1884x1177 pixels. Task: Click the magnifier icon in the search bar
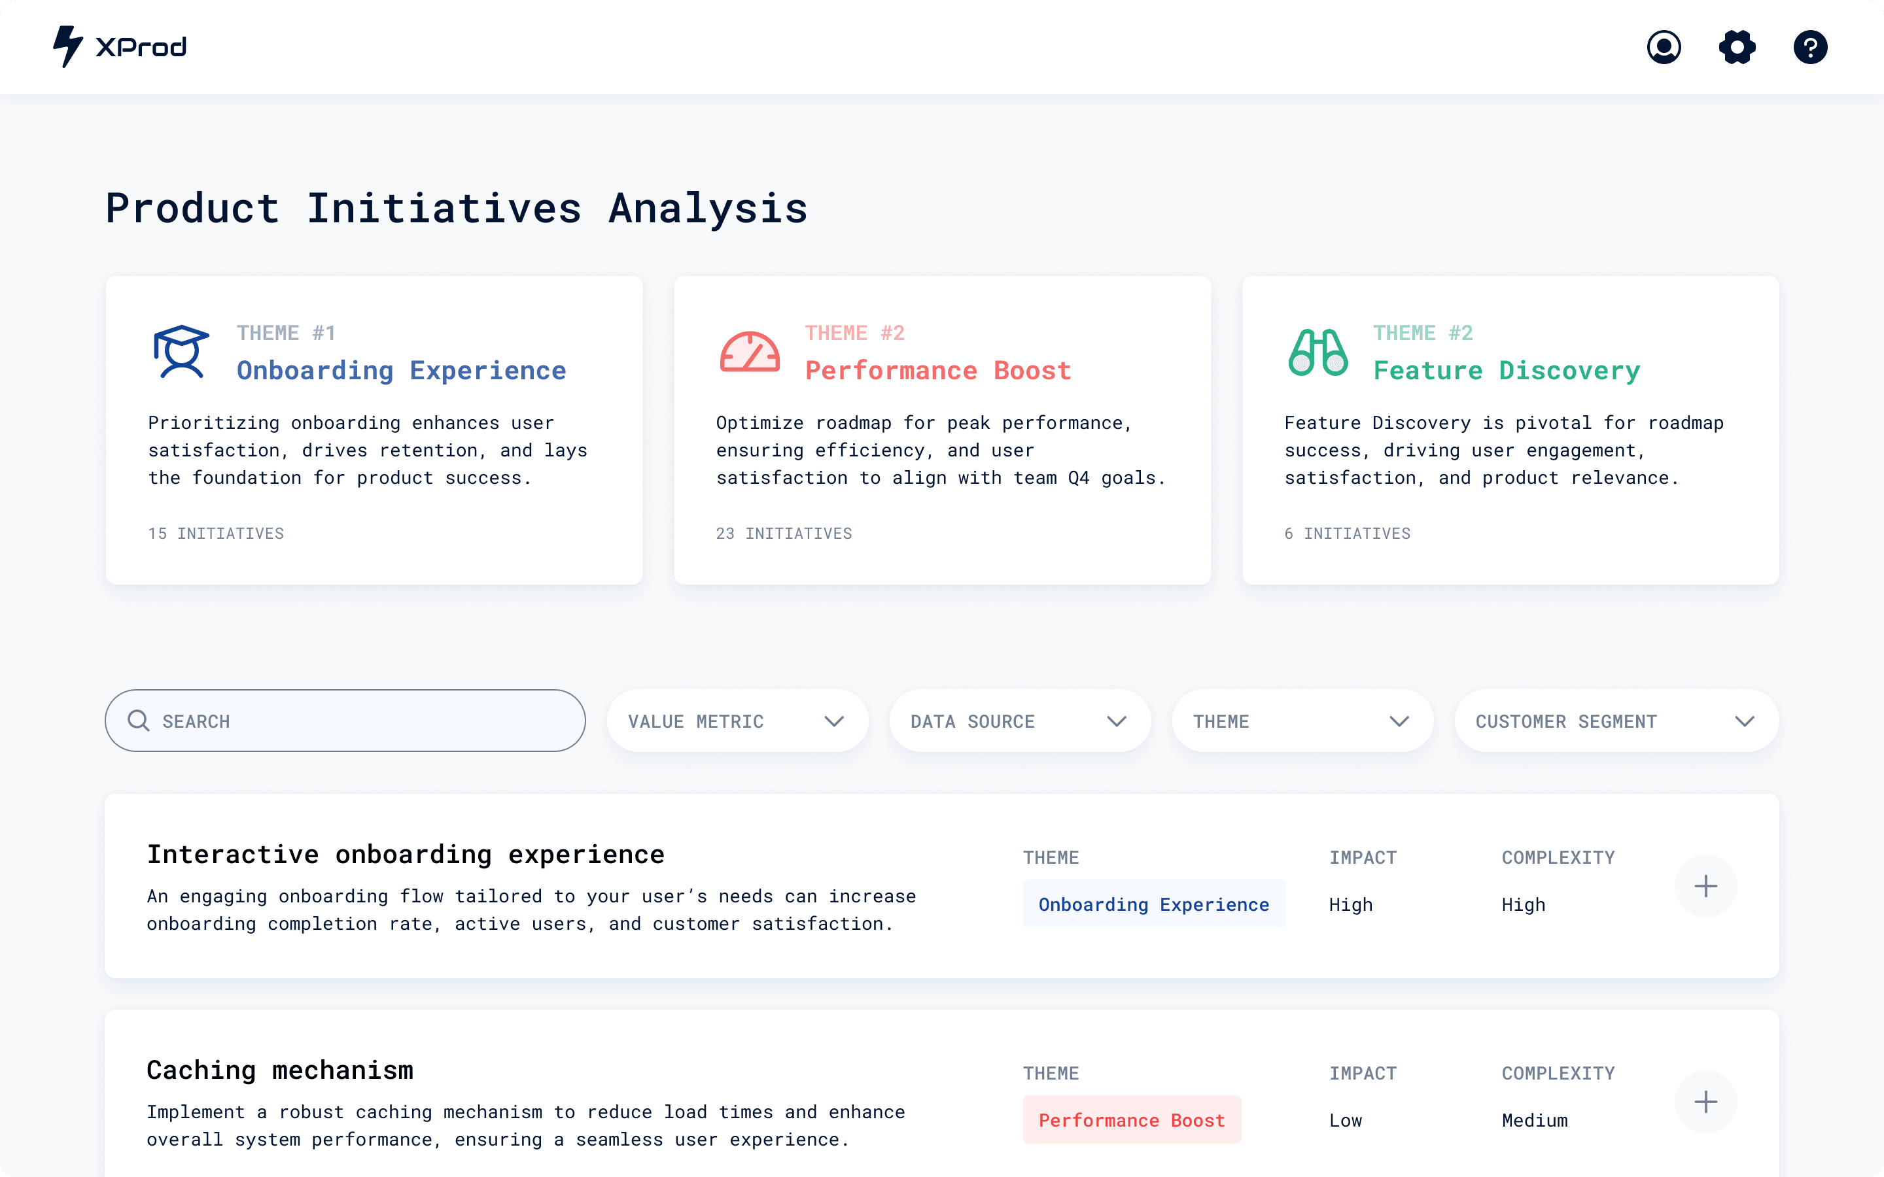pyautogui.click(x=140, y=721)
